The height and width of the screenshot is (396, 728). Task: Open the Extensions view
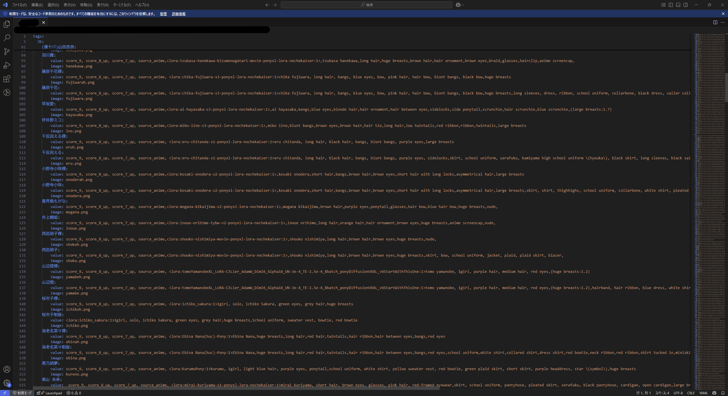pyautogui.click(x=7, y=79)
